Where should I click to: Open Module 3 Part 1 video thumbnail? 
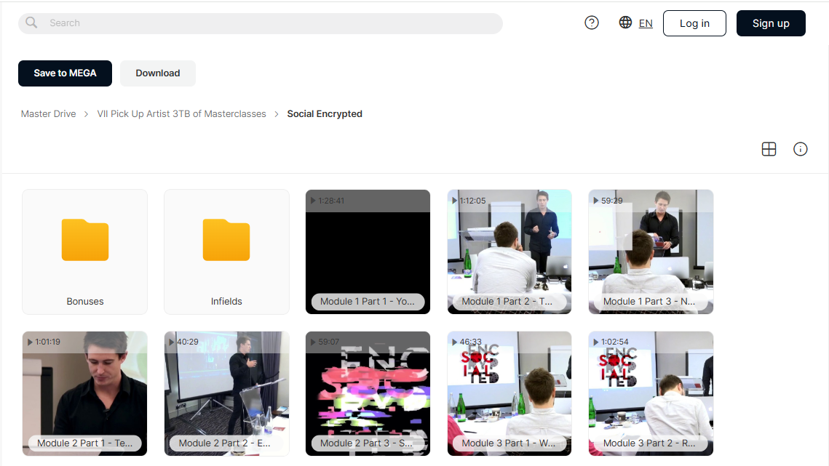[x=509, y=393]
